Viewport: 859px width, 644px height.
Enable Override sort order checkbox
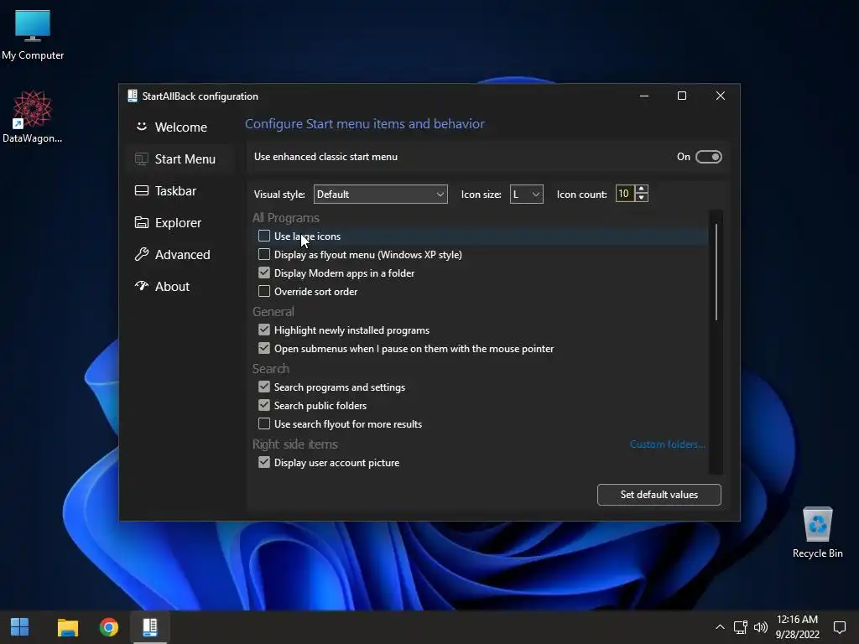[x=264, y=291]
